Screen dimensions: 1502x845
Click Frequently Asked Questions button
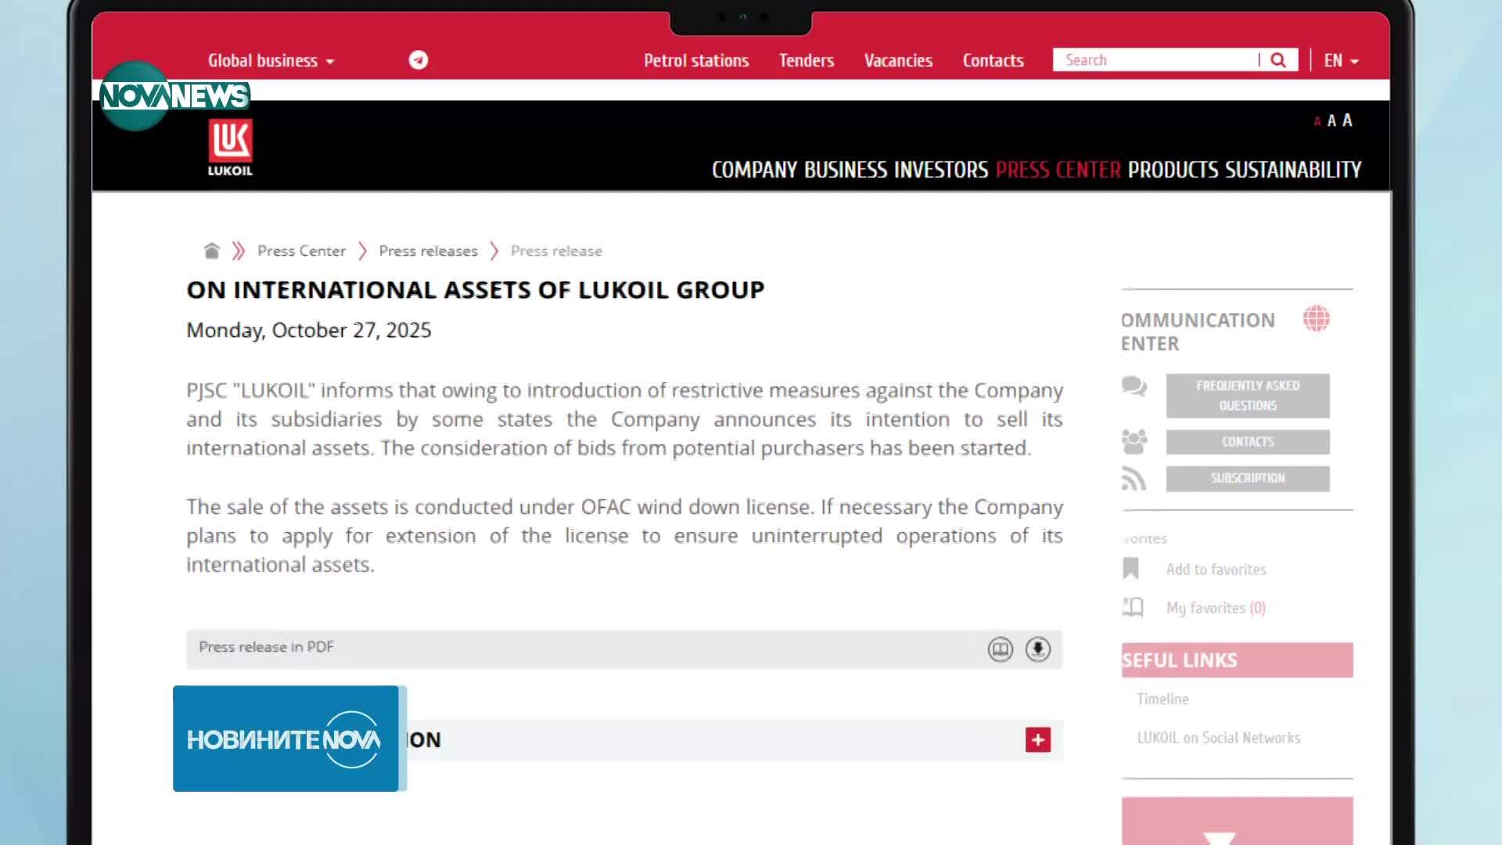tap(1248, 396)
